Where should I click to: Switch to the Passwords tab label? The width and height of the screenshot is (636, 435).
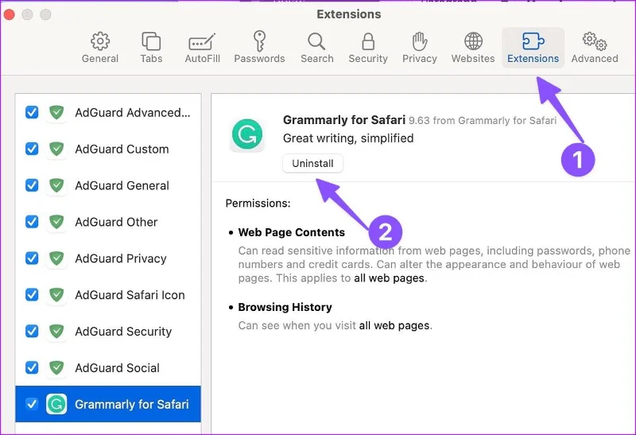(x=259, y=58)
